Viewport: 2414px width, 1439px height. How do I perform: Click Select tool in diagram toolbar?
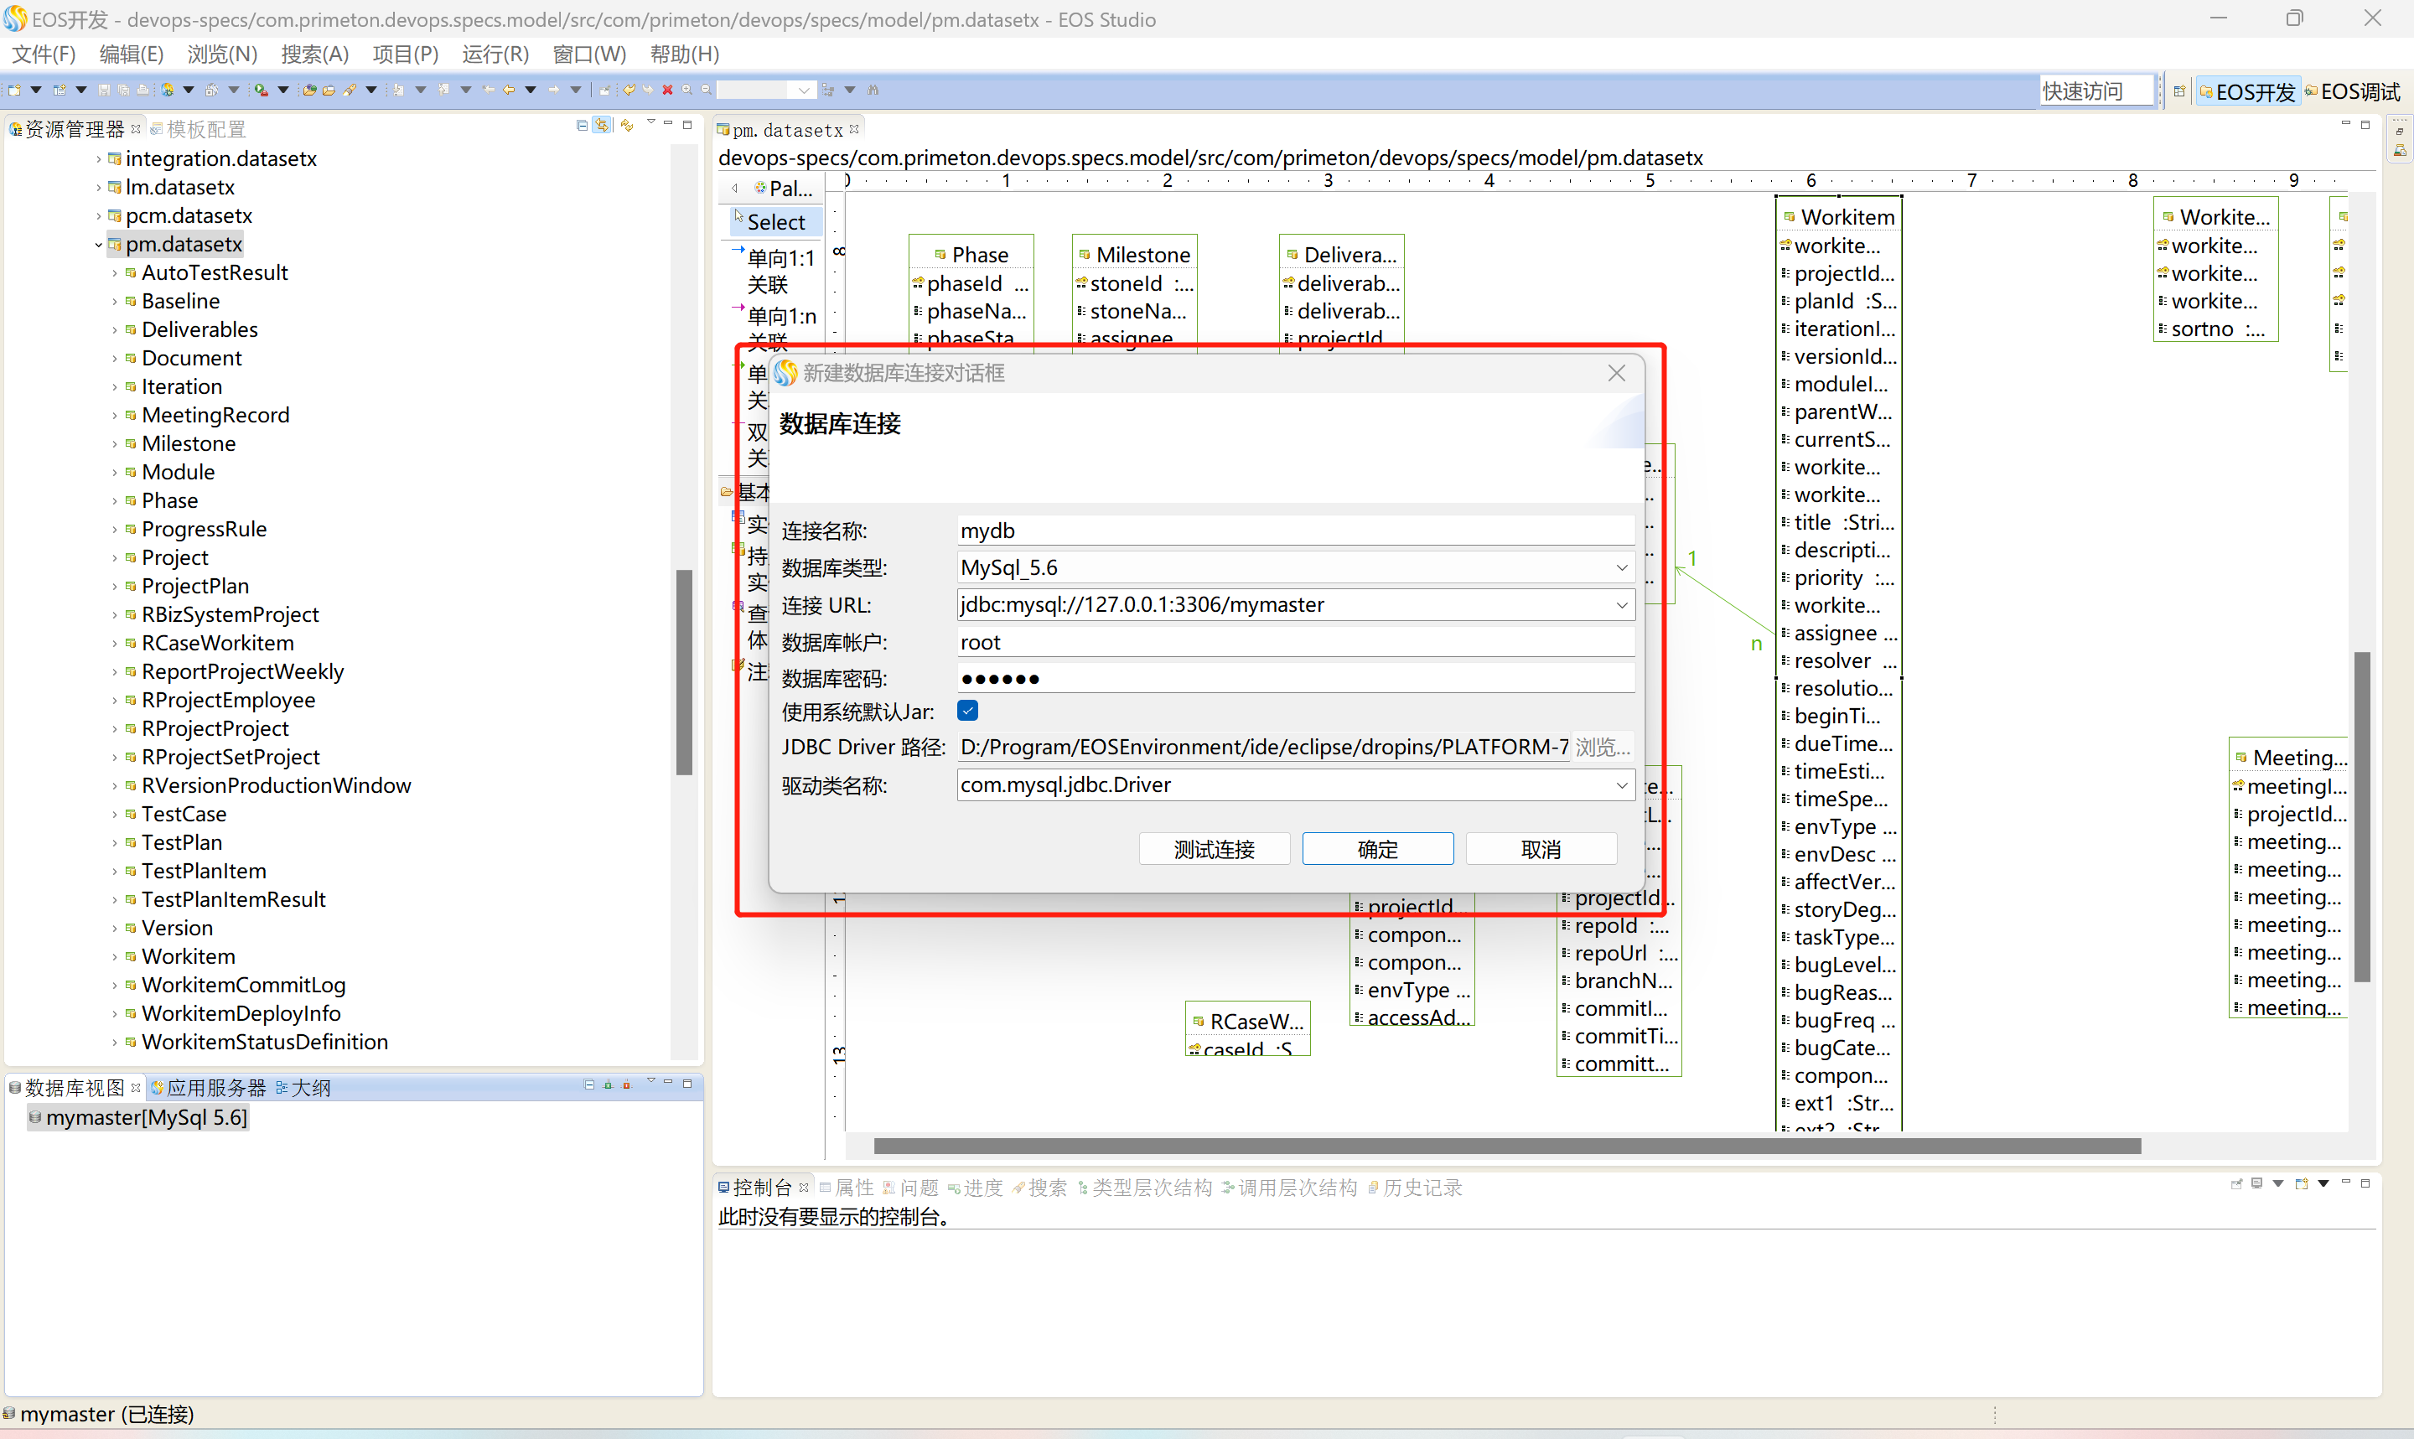tap(774, 220)
